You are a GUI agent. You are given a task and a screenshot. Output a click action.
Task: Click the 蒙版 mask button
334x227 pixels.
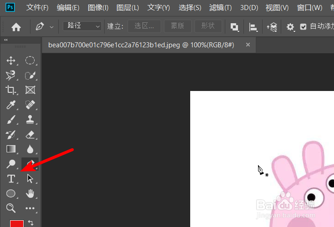(x=177, y=26)
